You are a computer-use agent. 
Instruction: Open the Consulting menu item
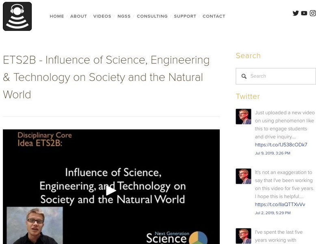click(152, 16)
